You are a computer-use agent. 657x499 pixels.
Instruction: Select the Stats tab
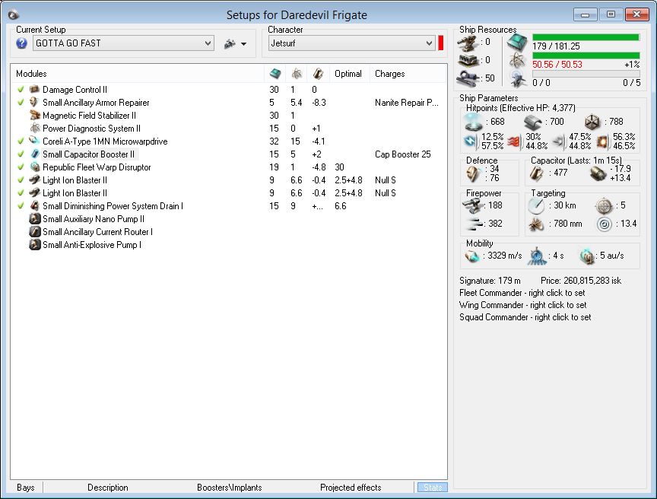pyautogui.click(x=433, y=488)
